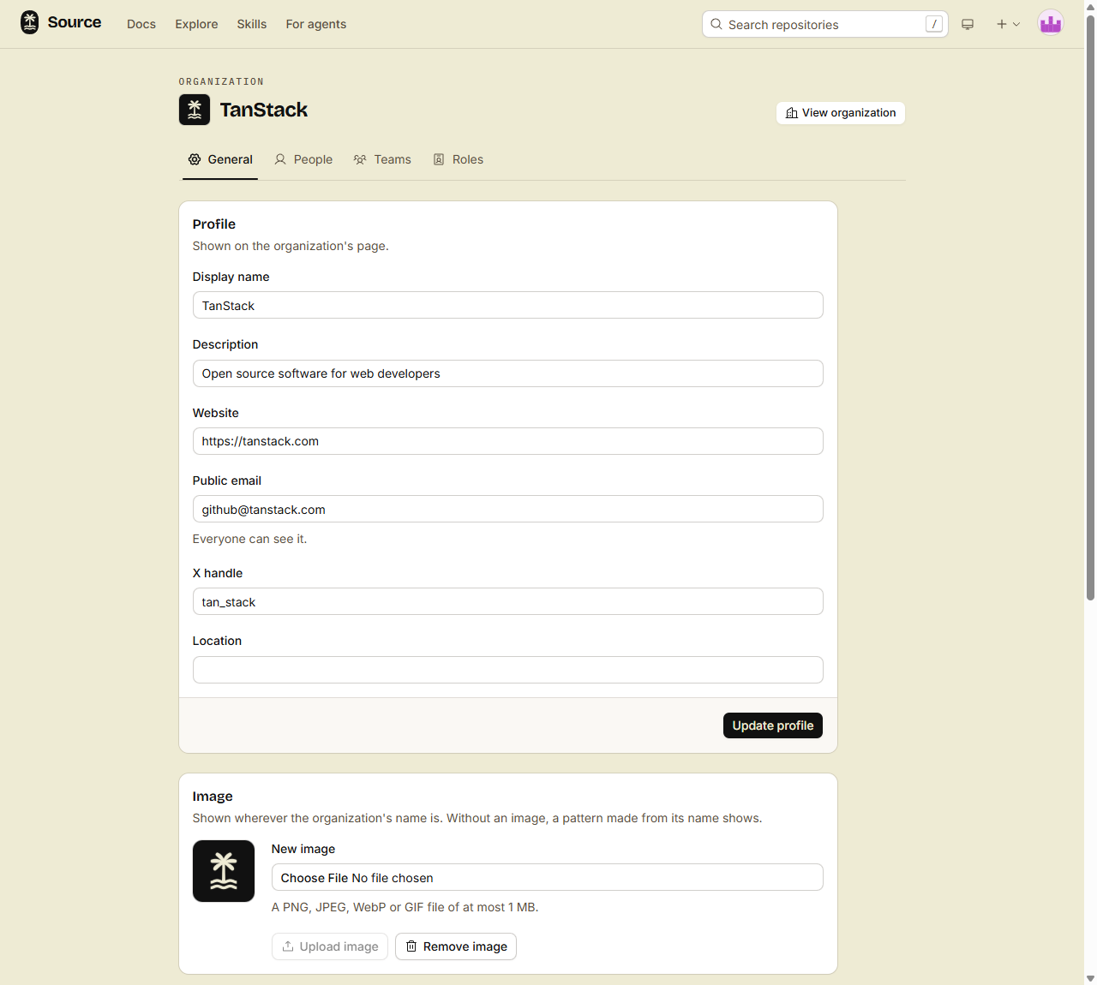Switch to the Teams tab

[382, 159]
